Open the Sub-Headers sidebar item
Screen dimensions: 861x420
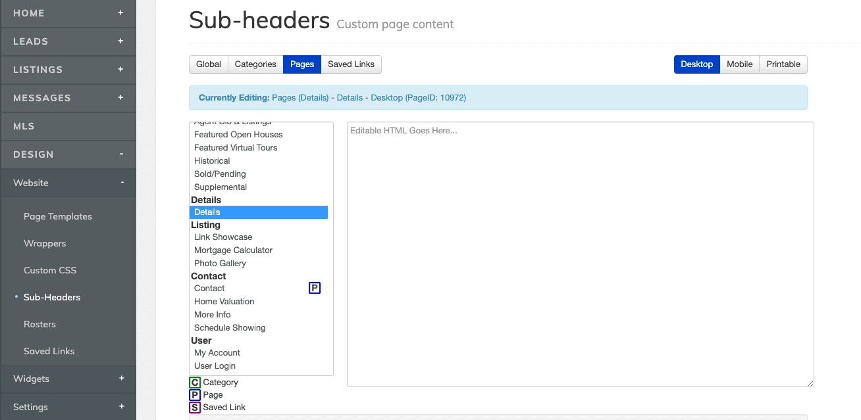pyautogui.click(x=52, y=297)
